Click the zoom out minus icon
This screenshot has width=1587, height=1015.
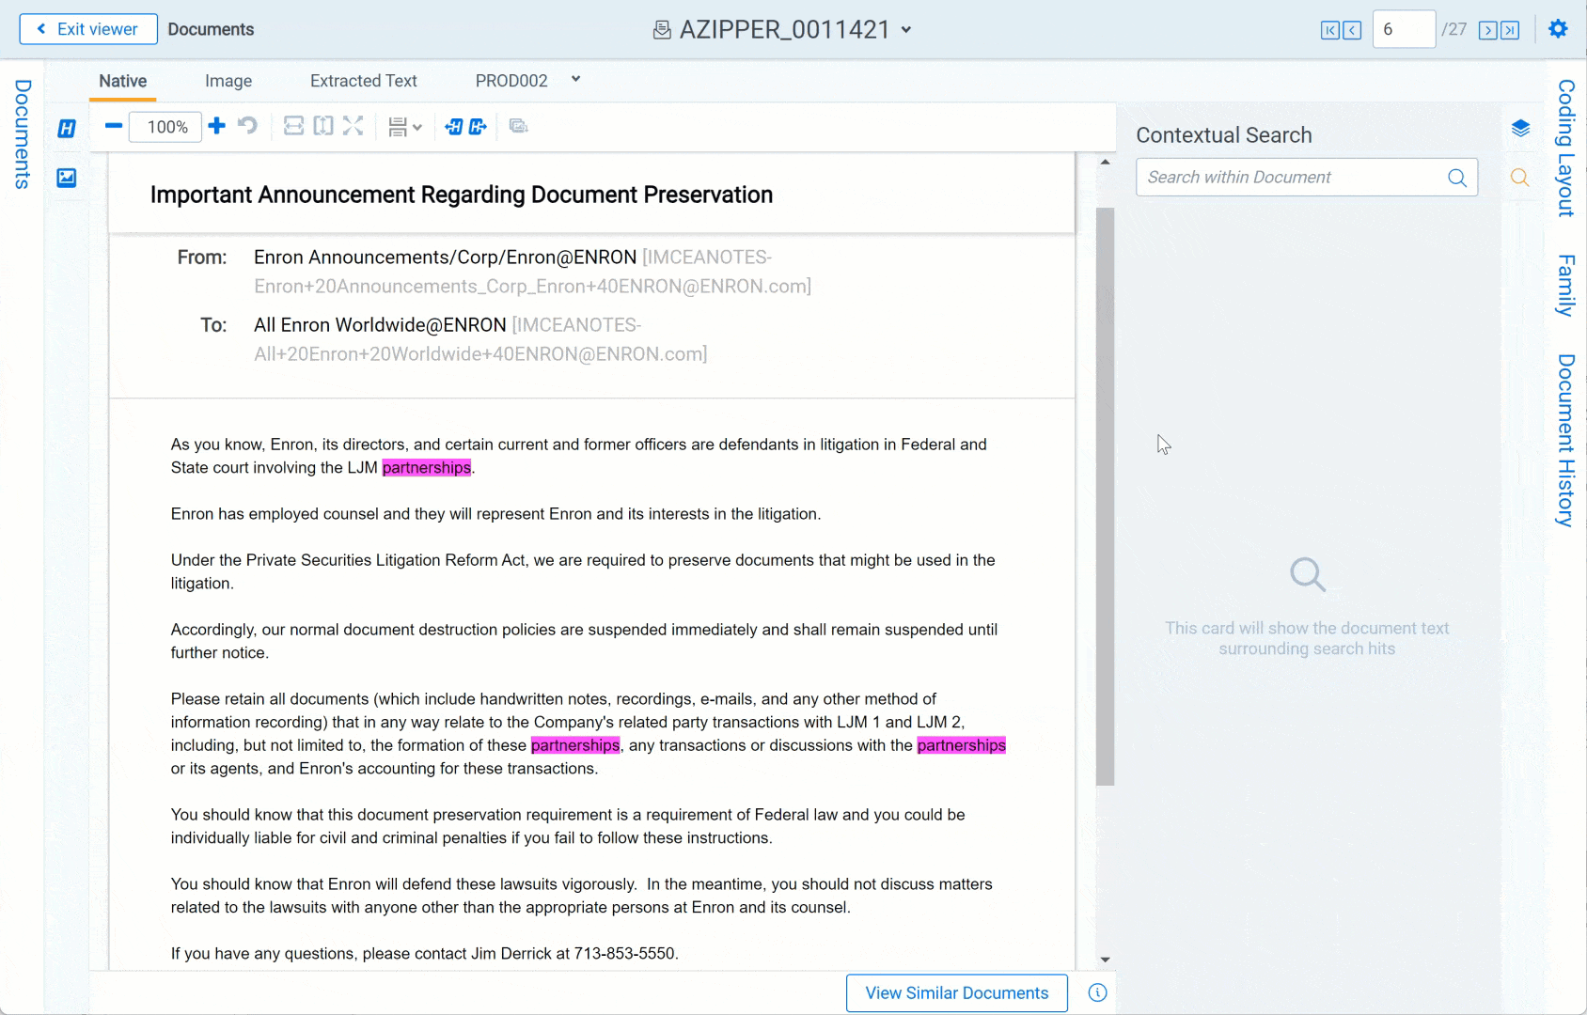(x=114, y=126)
